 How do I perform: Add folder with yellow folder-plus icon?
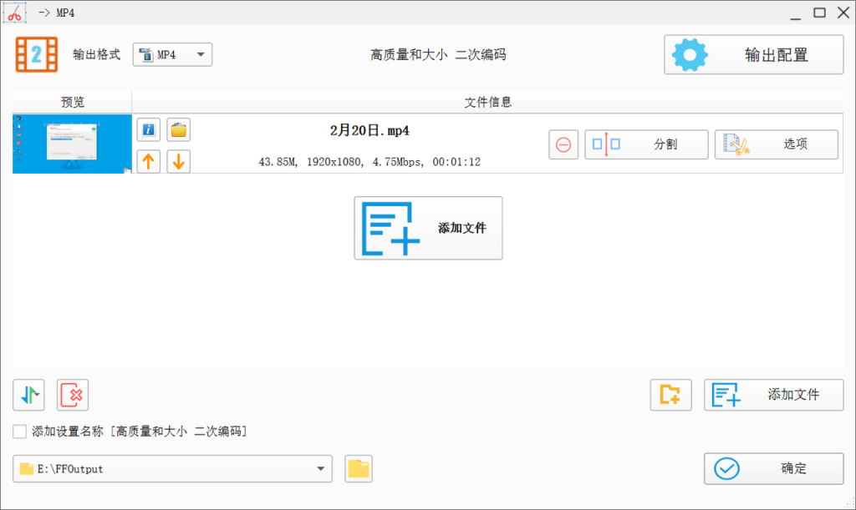(670, 395)
